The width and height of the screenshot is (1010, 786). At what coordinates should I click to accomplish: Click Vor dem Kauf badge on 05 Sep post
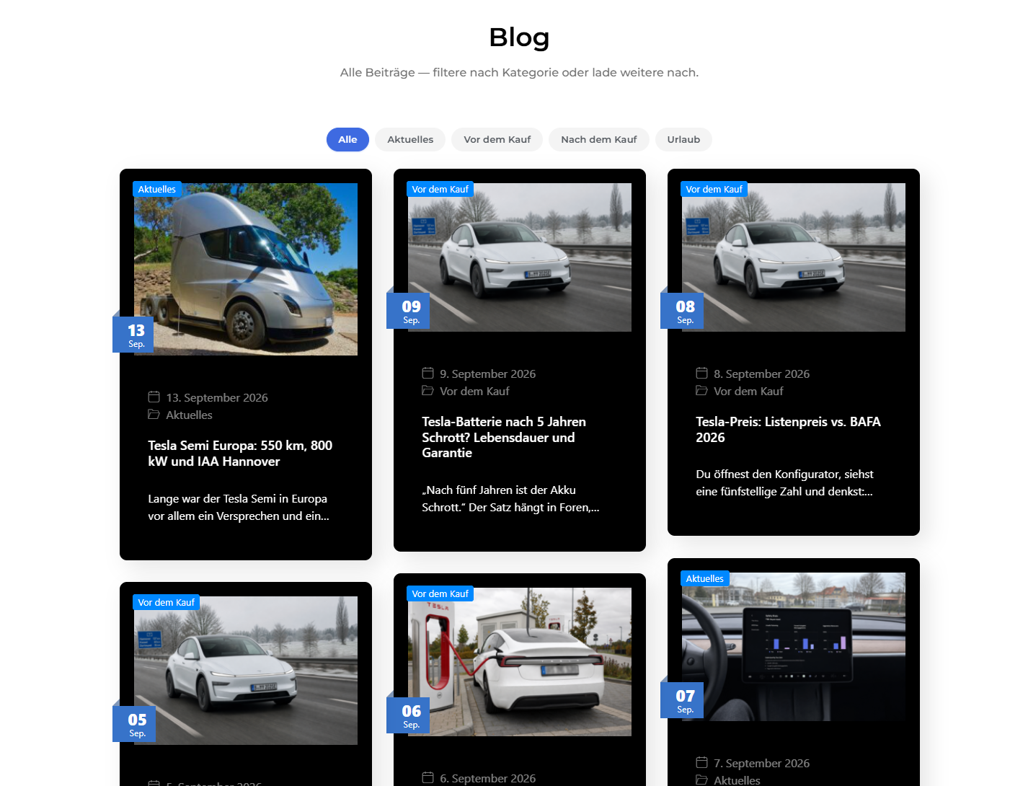click(167, 603)
